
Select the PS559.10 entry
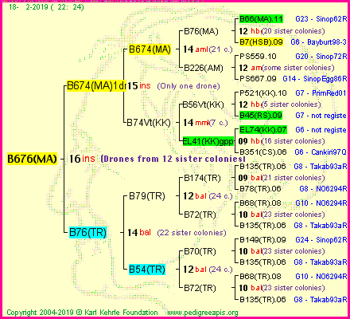[x=258, y=57]
